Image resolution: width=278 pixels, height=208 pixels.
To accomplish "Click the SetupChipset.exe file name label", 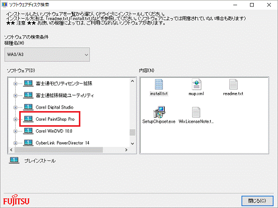I will point(159,122).
